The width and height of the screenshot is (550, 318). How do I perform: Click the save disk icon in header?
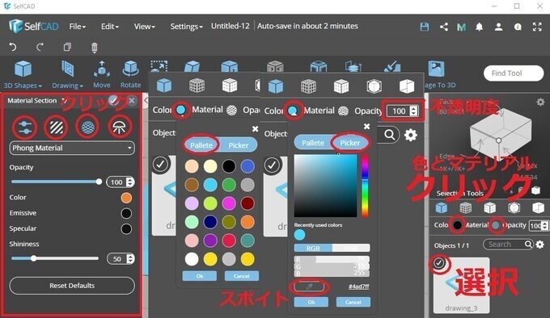(425, 27)
